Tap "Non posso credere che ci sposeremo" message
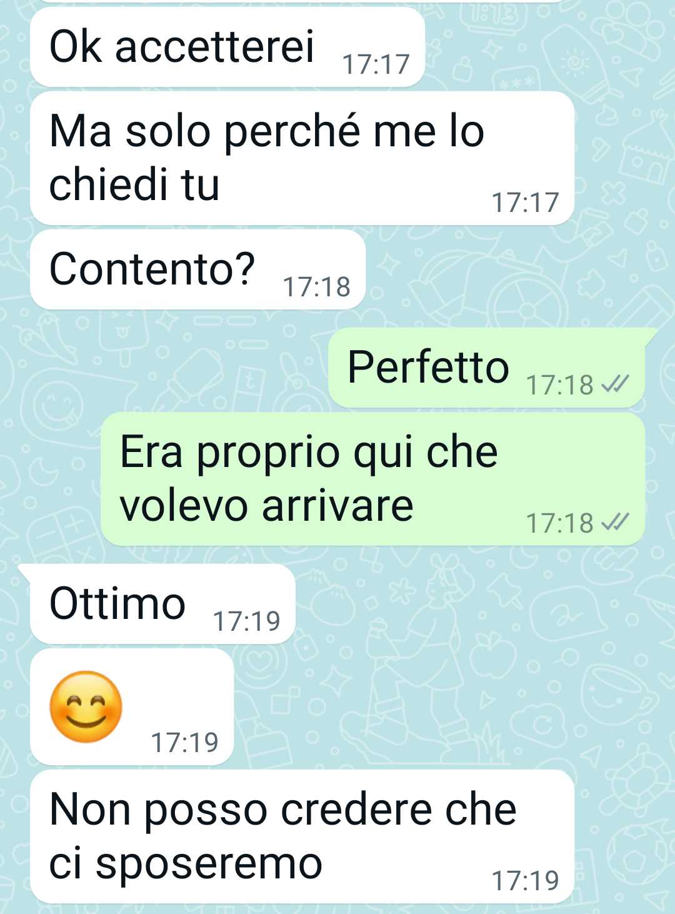 coord(302,836)
